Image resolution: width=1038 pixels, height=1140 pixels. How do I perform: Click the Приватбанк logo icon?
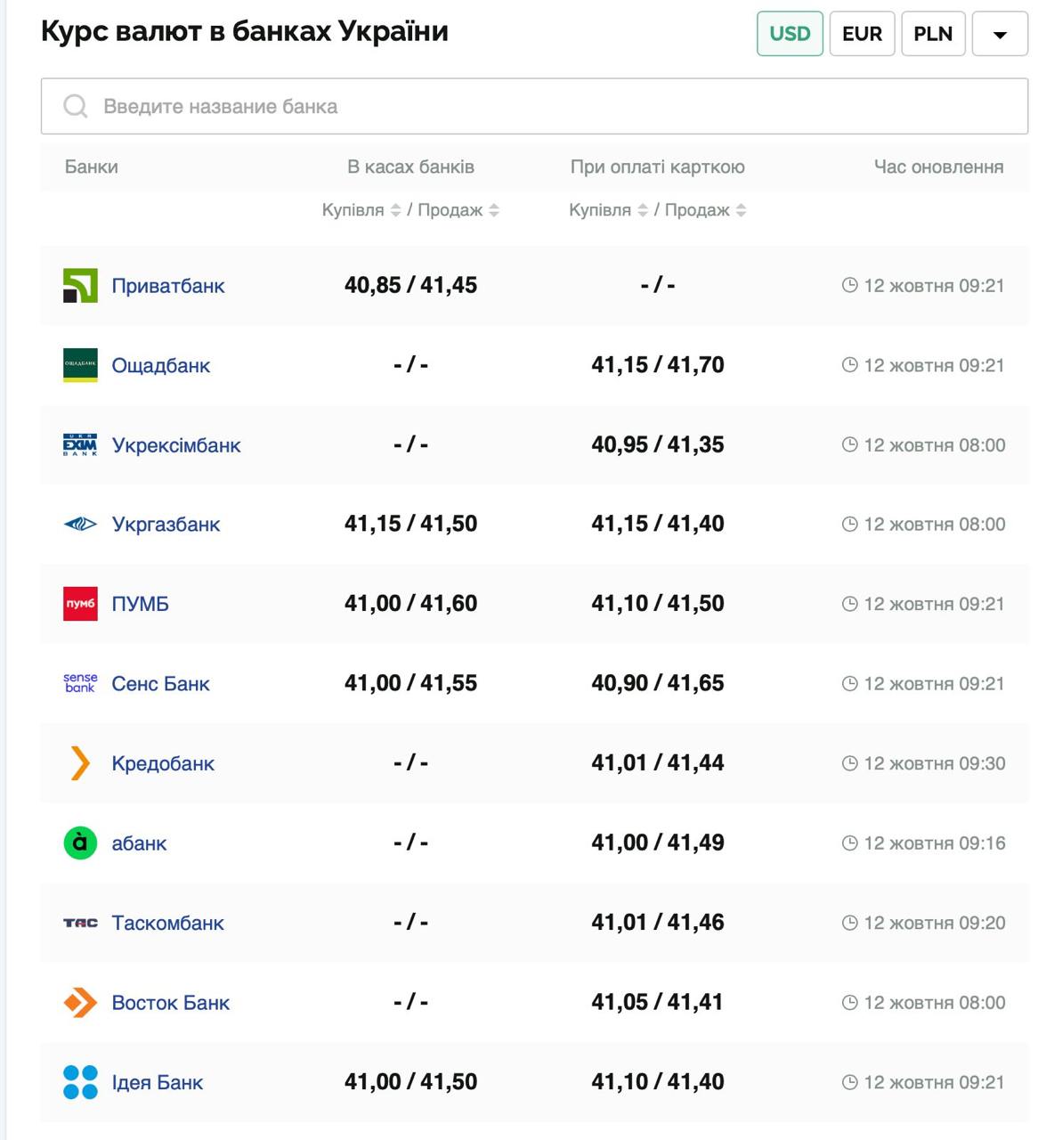pos(80,286)
